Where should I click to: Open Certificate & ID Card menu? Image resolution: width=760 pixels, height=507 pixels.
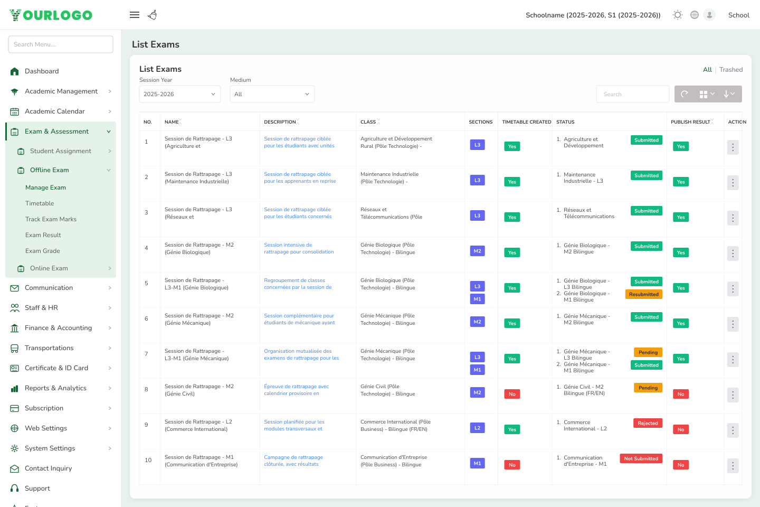[61, 368]
